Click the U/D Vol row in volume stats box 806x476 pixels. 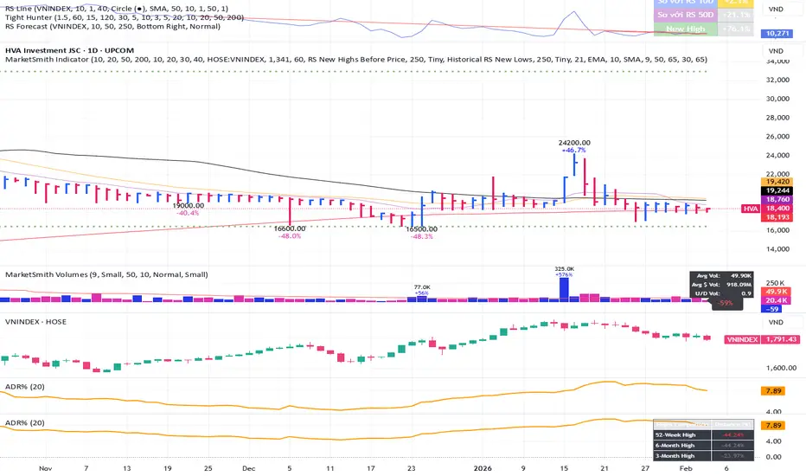(x=722, y=293)
